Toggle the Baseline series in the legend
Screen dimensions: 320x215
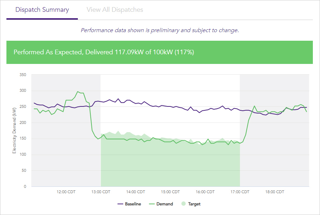[133, 204]
